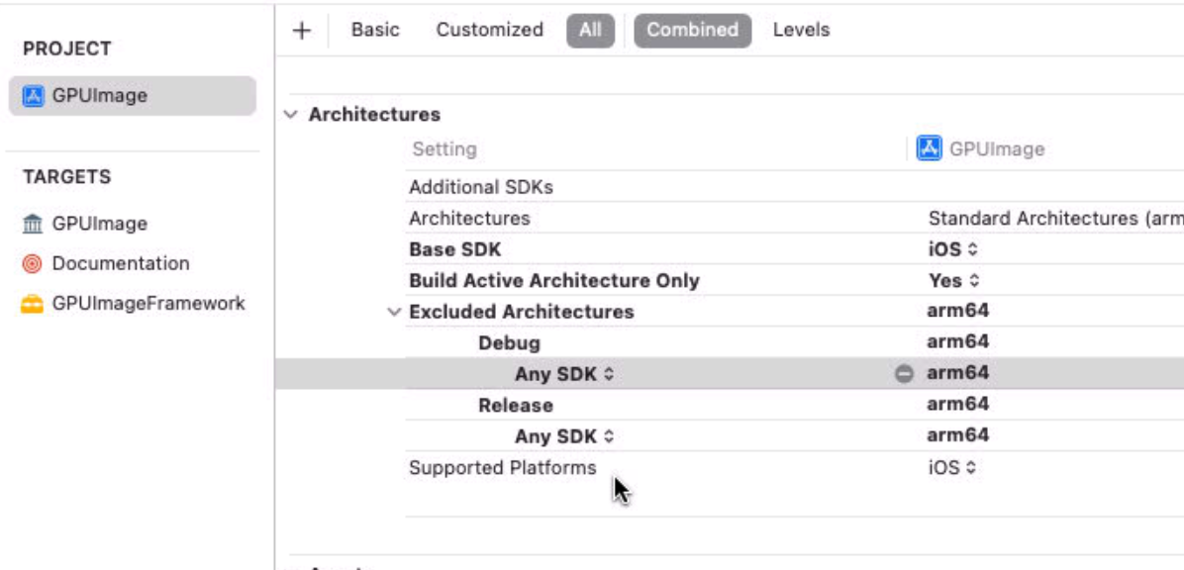Show Customized build settings

pos(489,30)
